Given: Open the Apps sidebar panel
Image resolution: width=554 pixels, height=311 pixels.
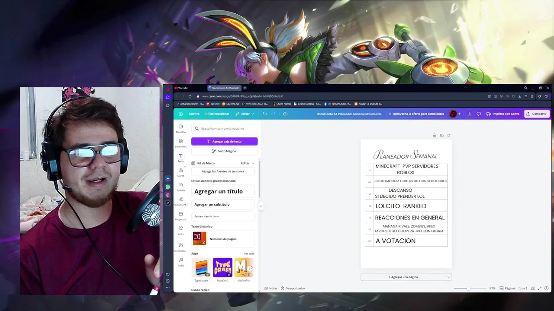Looking at the screenshot, I should coord(180,231).
